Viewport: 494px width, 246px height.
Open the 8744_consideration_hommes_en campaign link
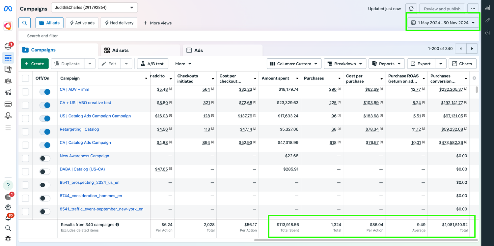click(91, 196)
